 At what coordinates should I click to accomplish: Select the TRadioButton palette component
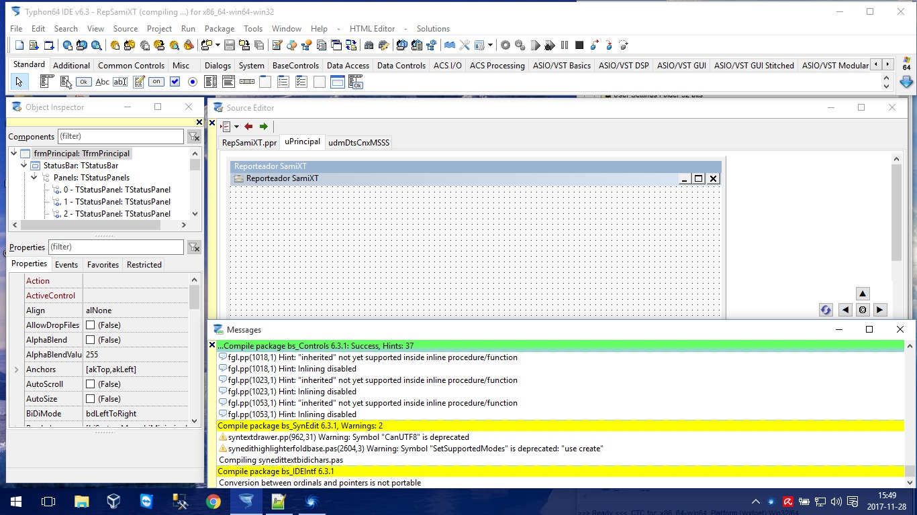(193, 82)
